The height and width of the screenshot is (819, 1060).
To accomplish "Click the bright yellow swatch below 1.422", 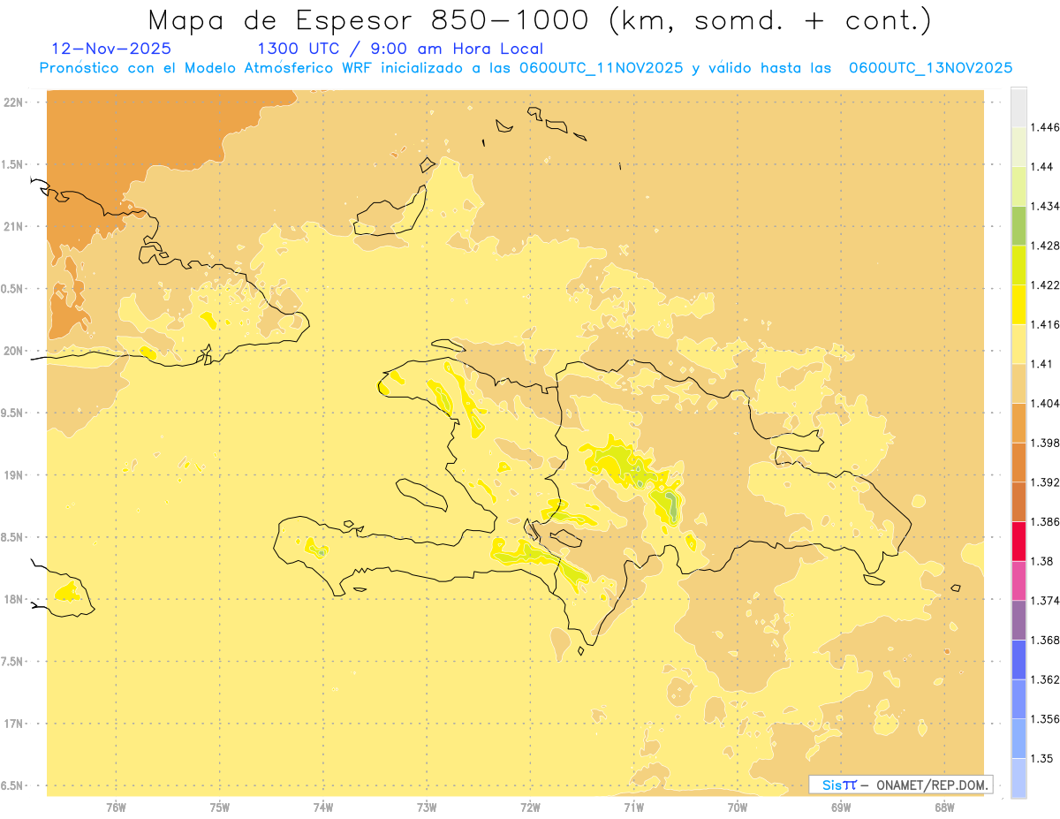I will tap(1018, 304).
